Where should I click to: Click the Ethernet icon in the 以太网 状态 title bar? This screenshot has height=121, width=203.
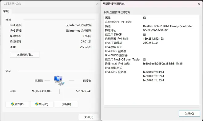(x=5, y=4)
